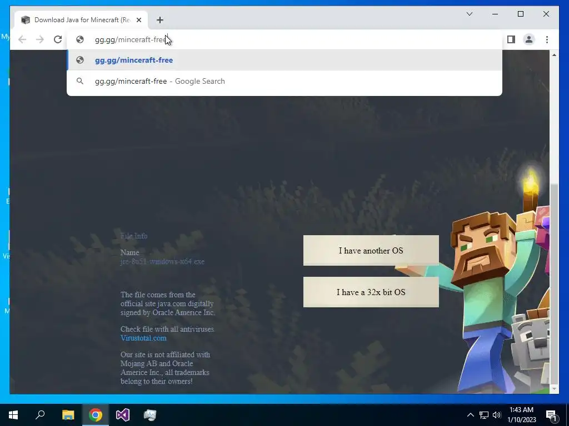The width and height of the screenshot is (569, 426).
Task: Open the taskbar clock and date
Action: coord(521,415)
